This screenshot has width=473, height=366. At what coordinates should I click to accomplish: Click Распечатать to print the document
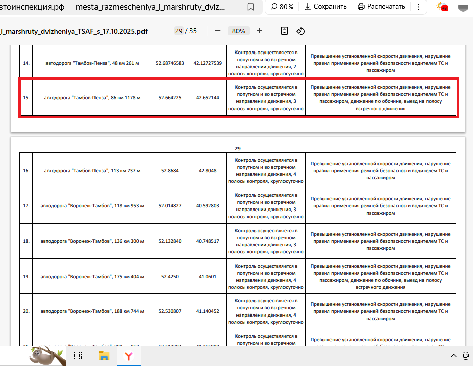point(382,7)
